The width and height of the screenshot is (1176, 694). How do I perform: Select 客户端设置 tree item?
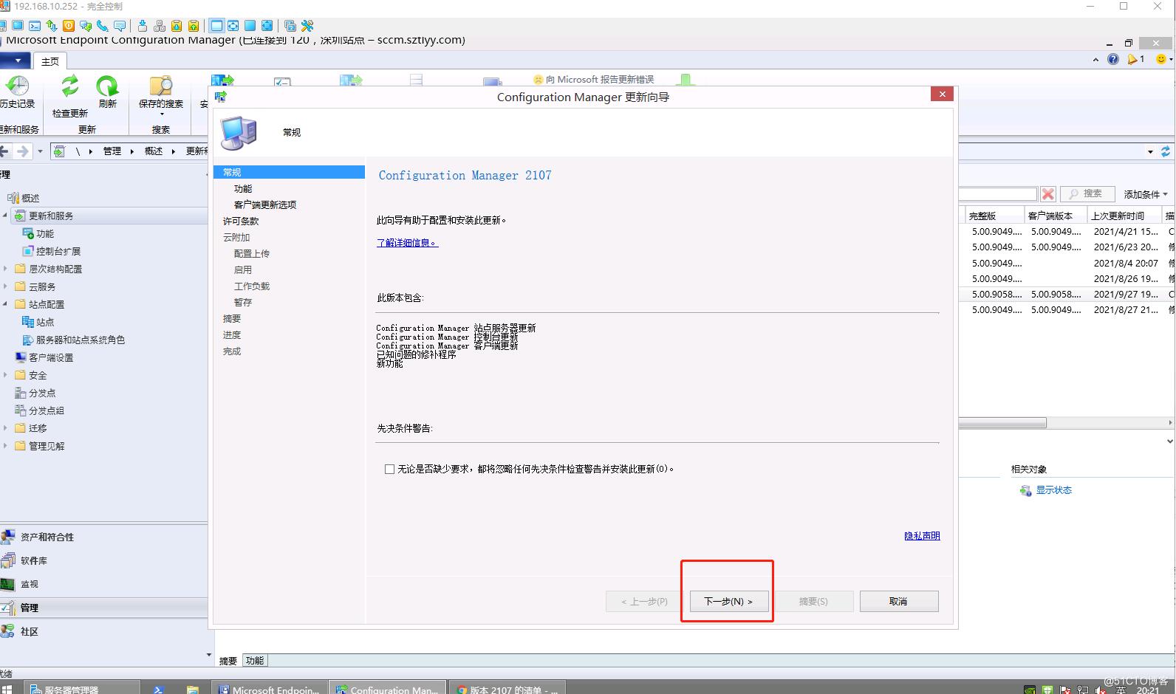[51, 357]
